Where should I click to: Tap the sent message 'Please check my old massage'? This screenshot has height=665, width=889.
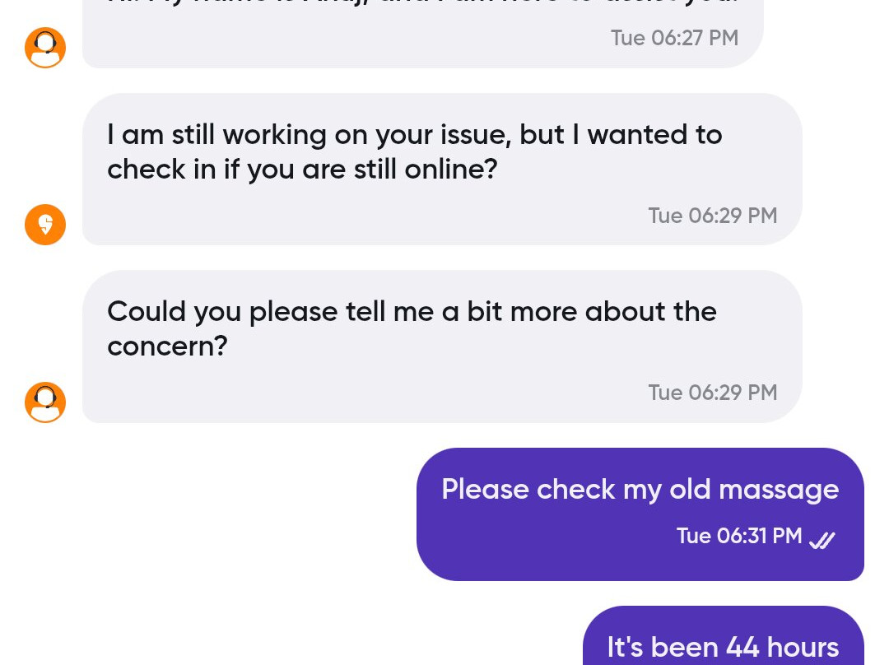640,490
